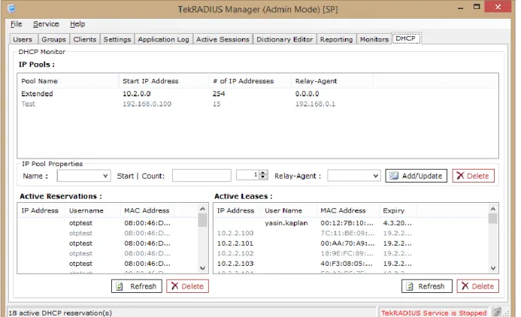Delete selected Active Reservation
The image size is (521, 317).
[187, 286]
